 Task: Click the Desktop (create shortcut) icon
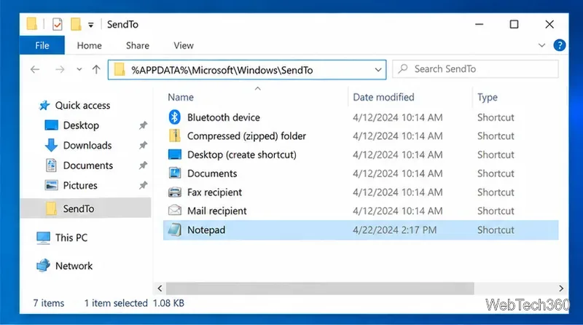[175, 154]
